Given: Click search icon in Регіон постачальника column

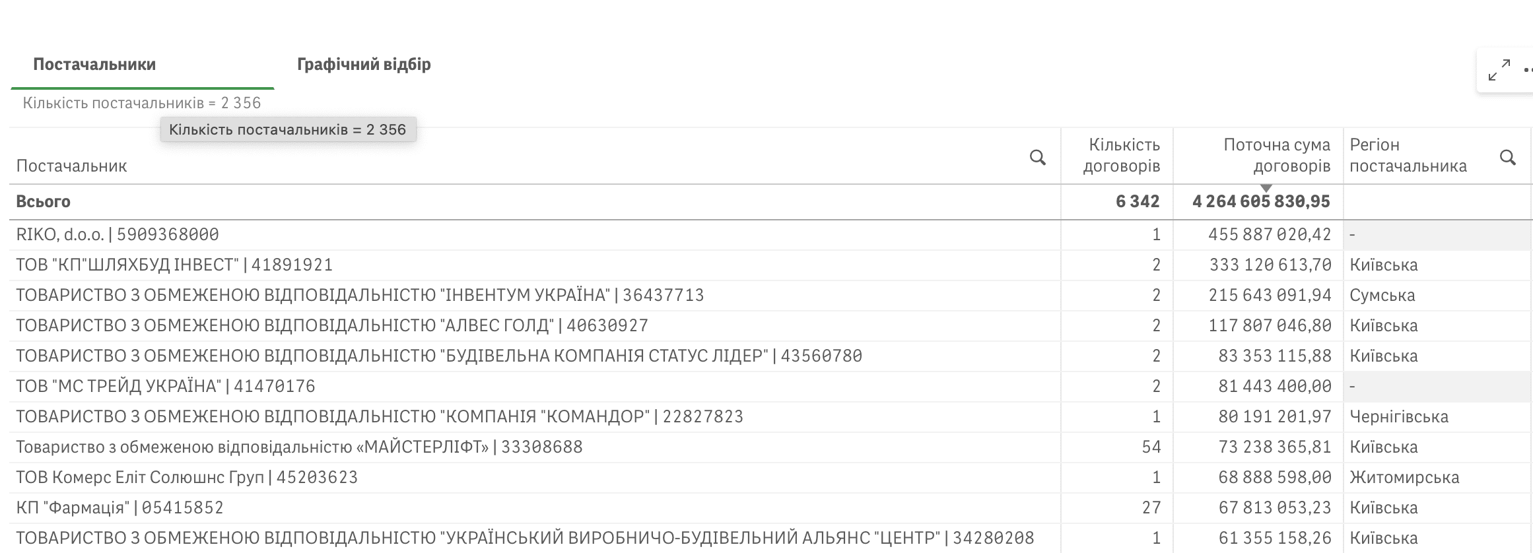Looking at the screenshot, I should click(x=1507, y=158).
